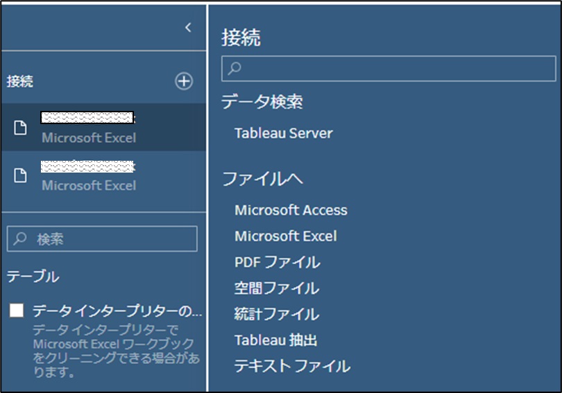The height and width of the screenshot is (393, 562).
Task: Select the second Microsoft Excel connection name
Action: pyautogui.click(x=87, y=166)
